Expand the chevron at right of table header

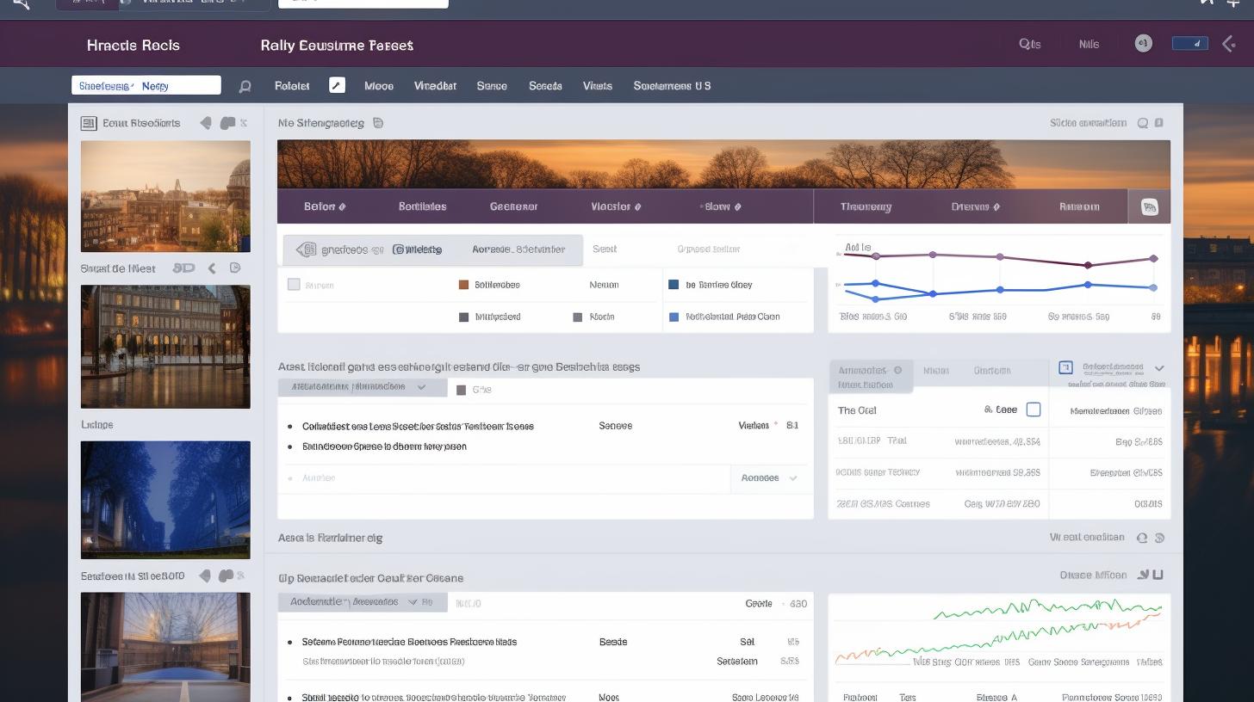pyautogui.click(x=1159, y=368)
